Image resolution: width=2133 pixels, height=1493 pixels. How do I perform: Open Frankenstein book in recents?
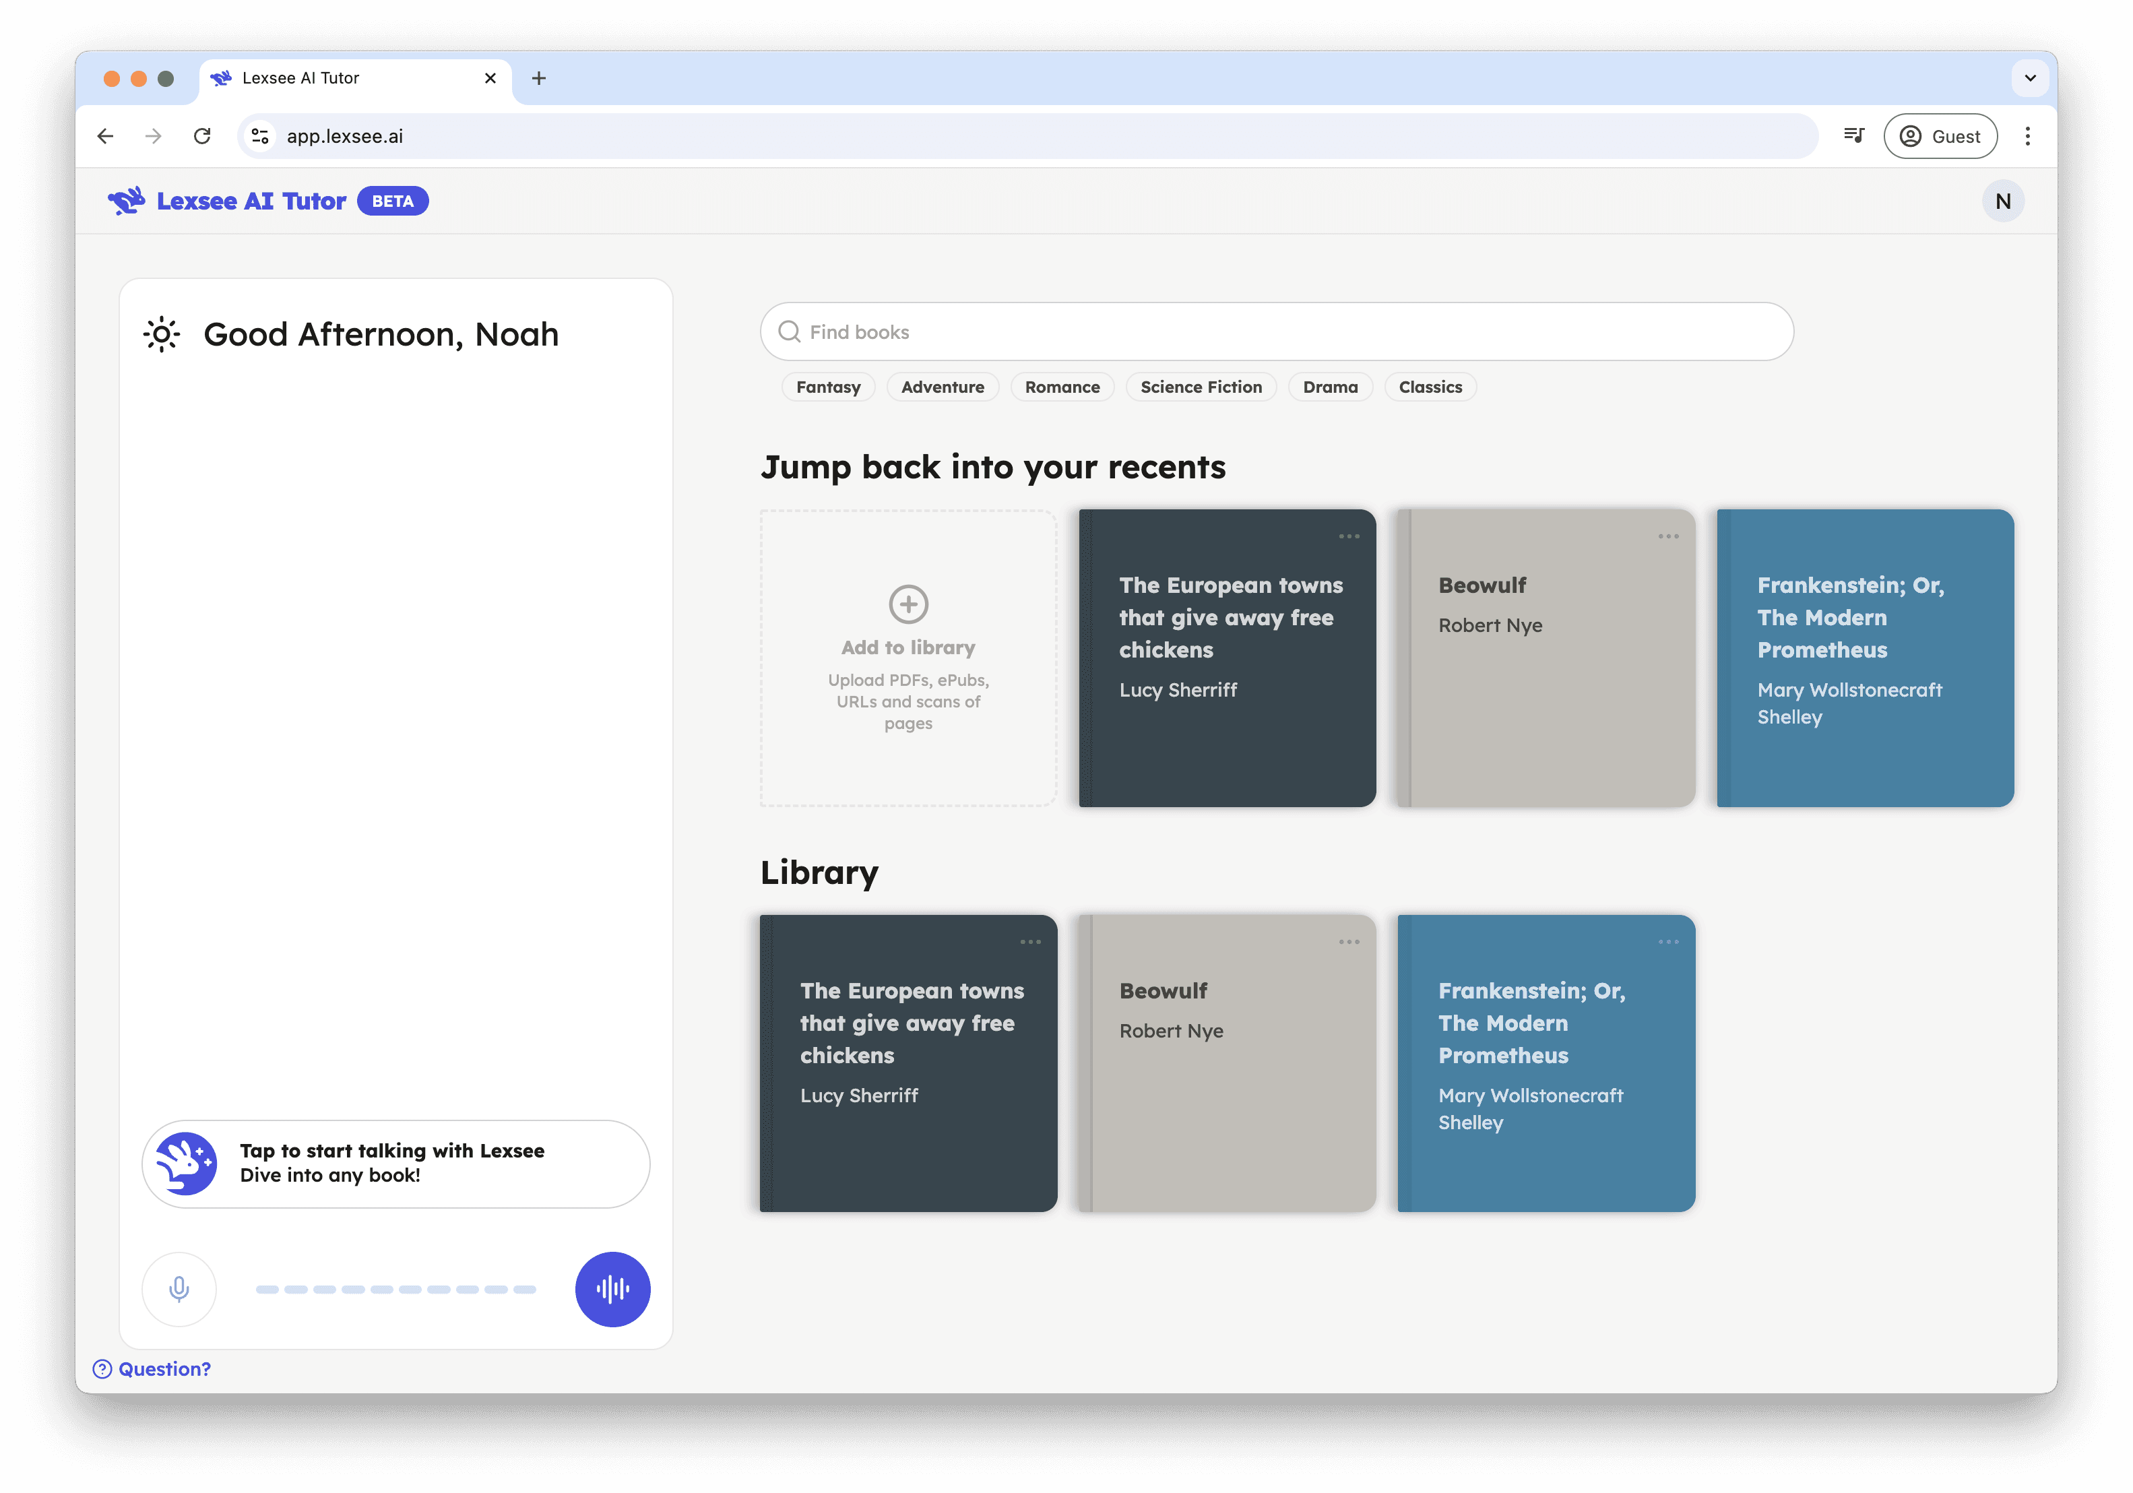pyautogui.click(x=1866, y=657)
